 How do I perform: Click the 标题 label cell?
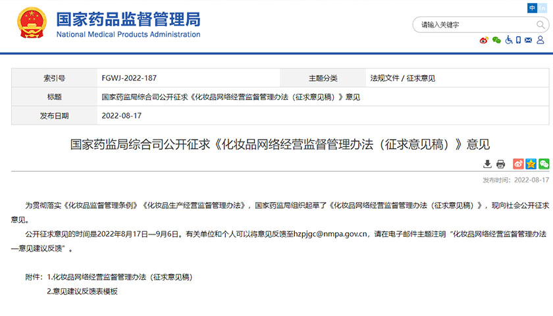pyautogui.click(x=54, y=97)
